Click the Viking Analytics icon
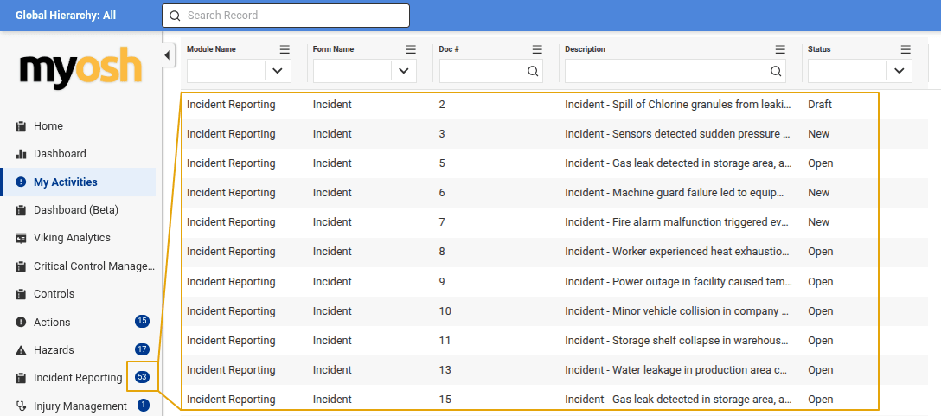Screen dimensions: 941x416 21,238
